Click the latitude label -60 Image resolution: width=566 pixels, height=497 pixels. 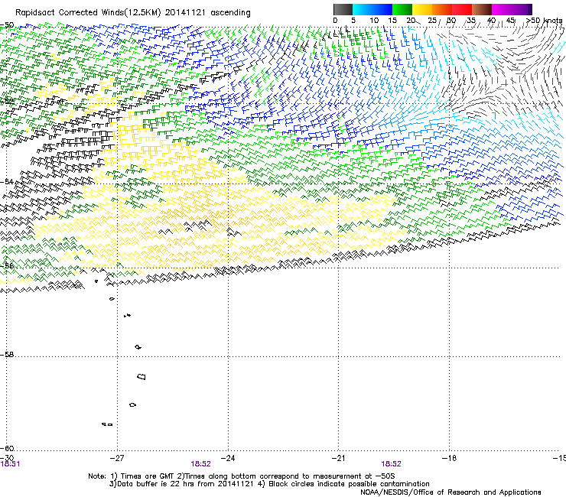pyautogui.click(x=7, y=448)
